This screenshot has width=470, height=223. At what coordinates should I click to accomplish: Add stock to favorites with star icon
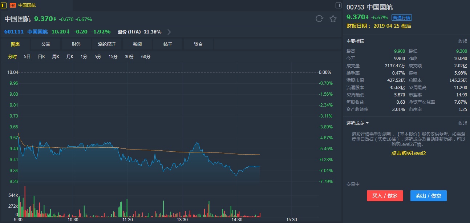click(x=333, y=19)
